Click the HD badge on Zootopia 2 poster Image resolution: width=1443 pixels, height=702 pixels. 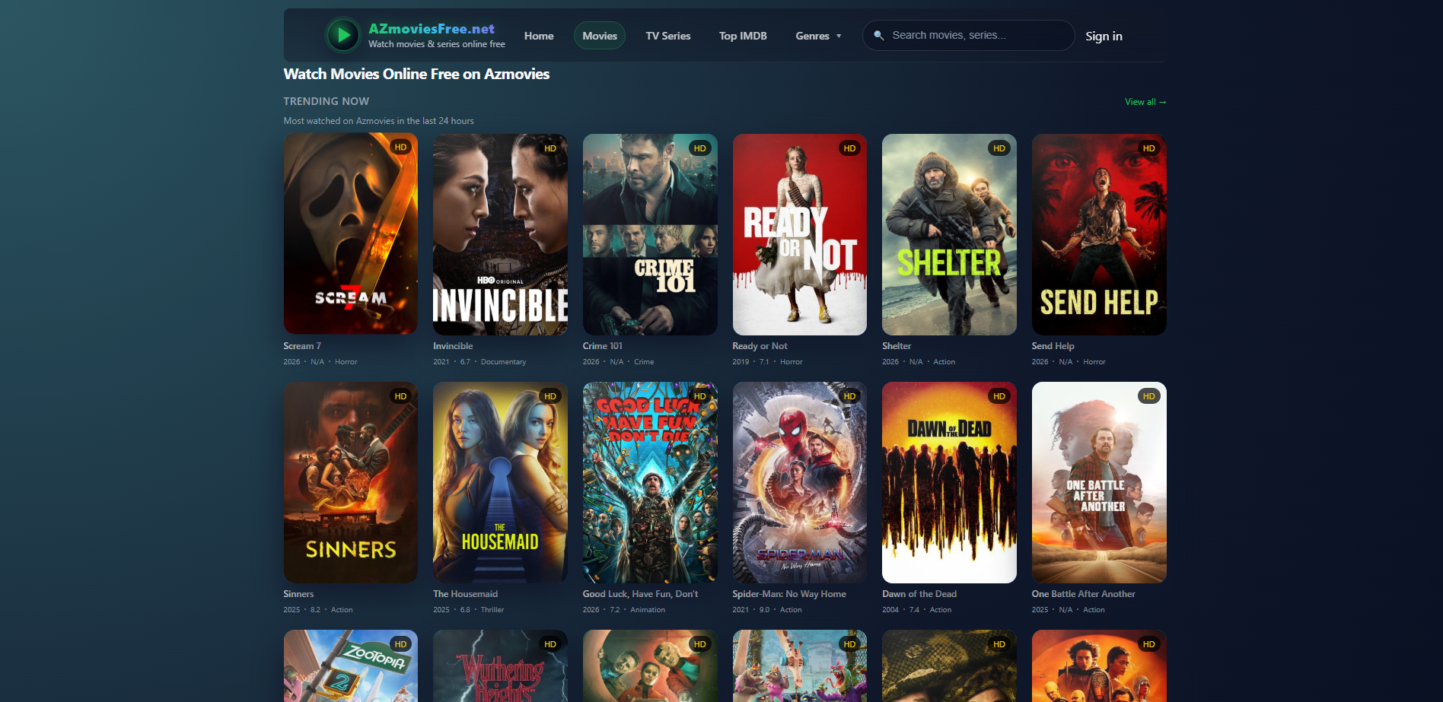click(x=400, y=644)
